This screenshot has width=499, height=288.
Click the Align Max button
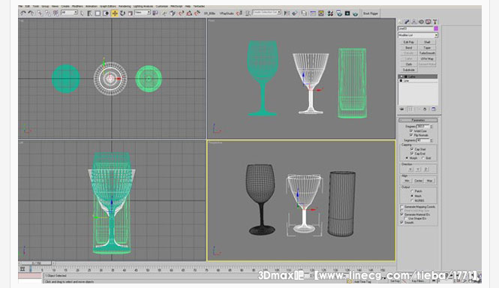click(429, 181)
